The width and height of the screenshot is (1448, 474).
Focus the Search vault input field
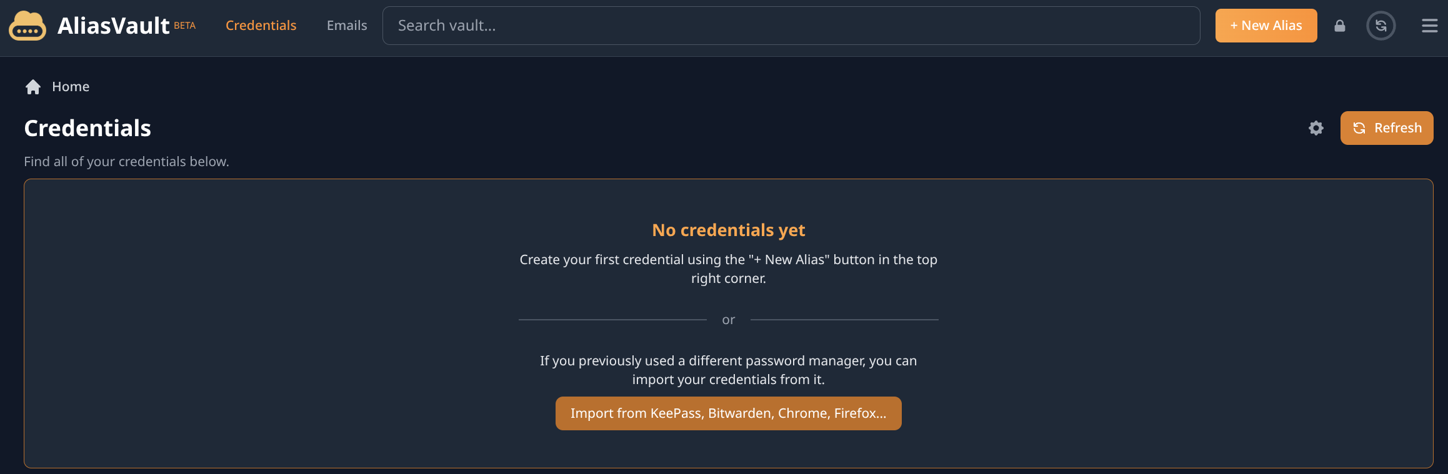tap(791, 26)
